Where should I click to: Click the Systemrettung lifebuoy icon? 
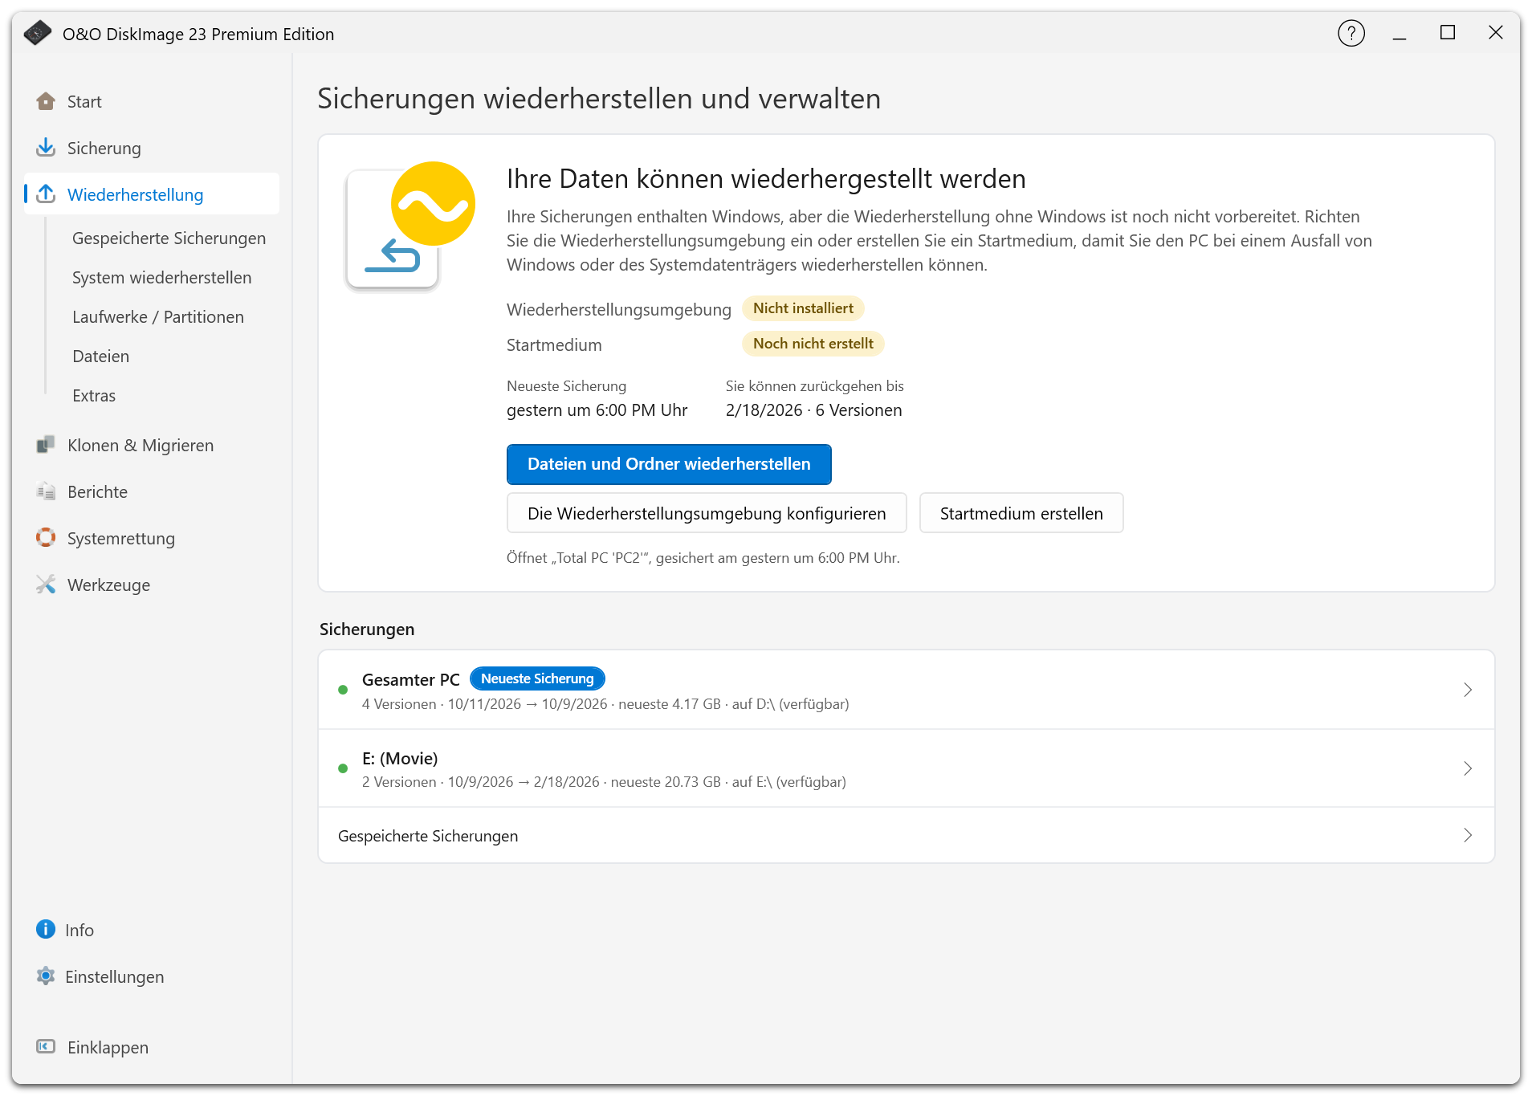tap(46, 538)
